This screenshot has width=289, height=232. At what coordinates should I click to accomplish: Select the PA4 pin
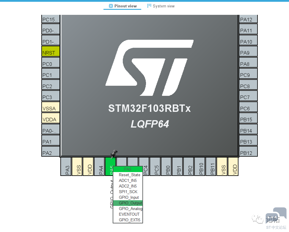coord(99,166)
